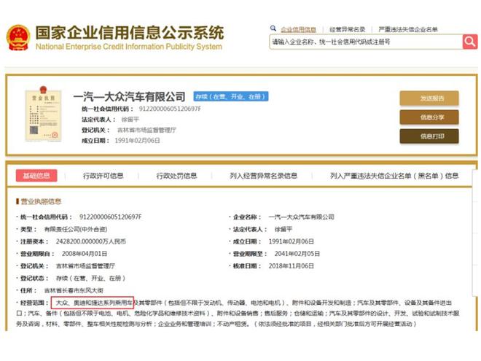Click the address 吉林省长春市东风大街
Viewport: 481px width, 361px height.
(x=74, y=290)
